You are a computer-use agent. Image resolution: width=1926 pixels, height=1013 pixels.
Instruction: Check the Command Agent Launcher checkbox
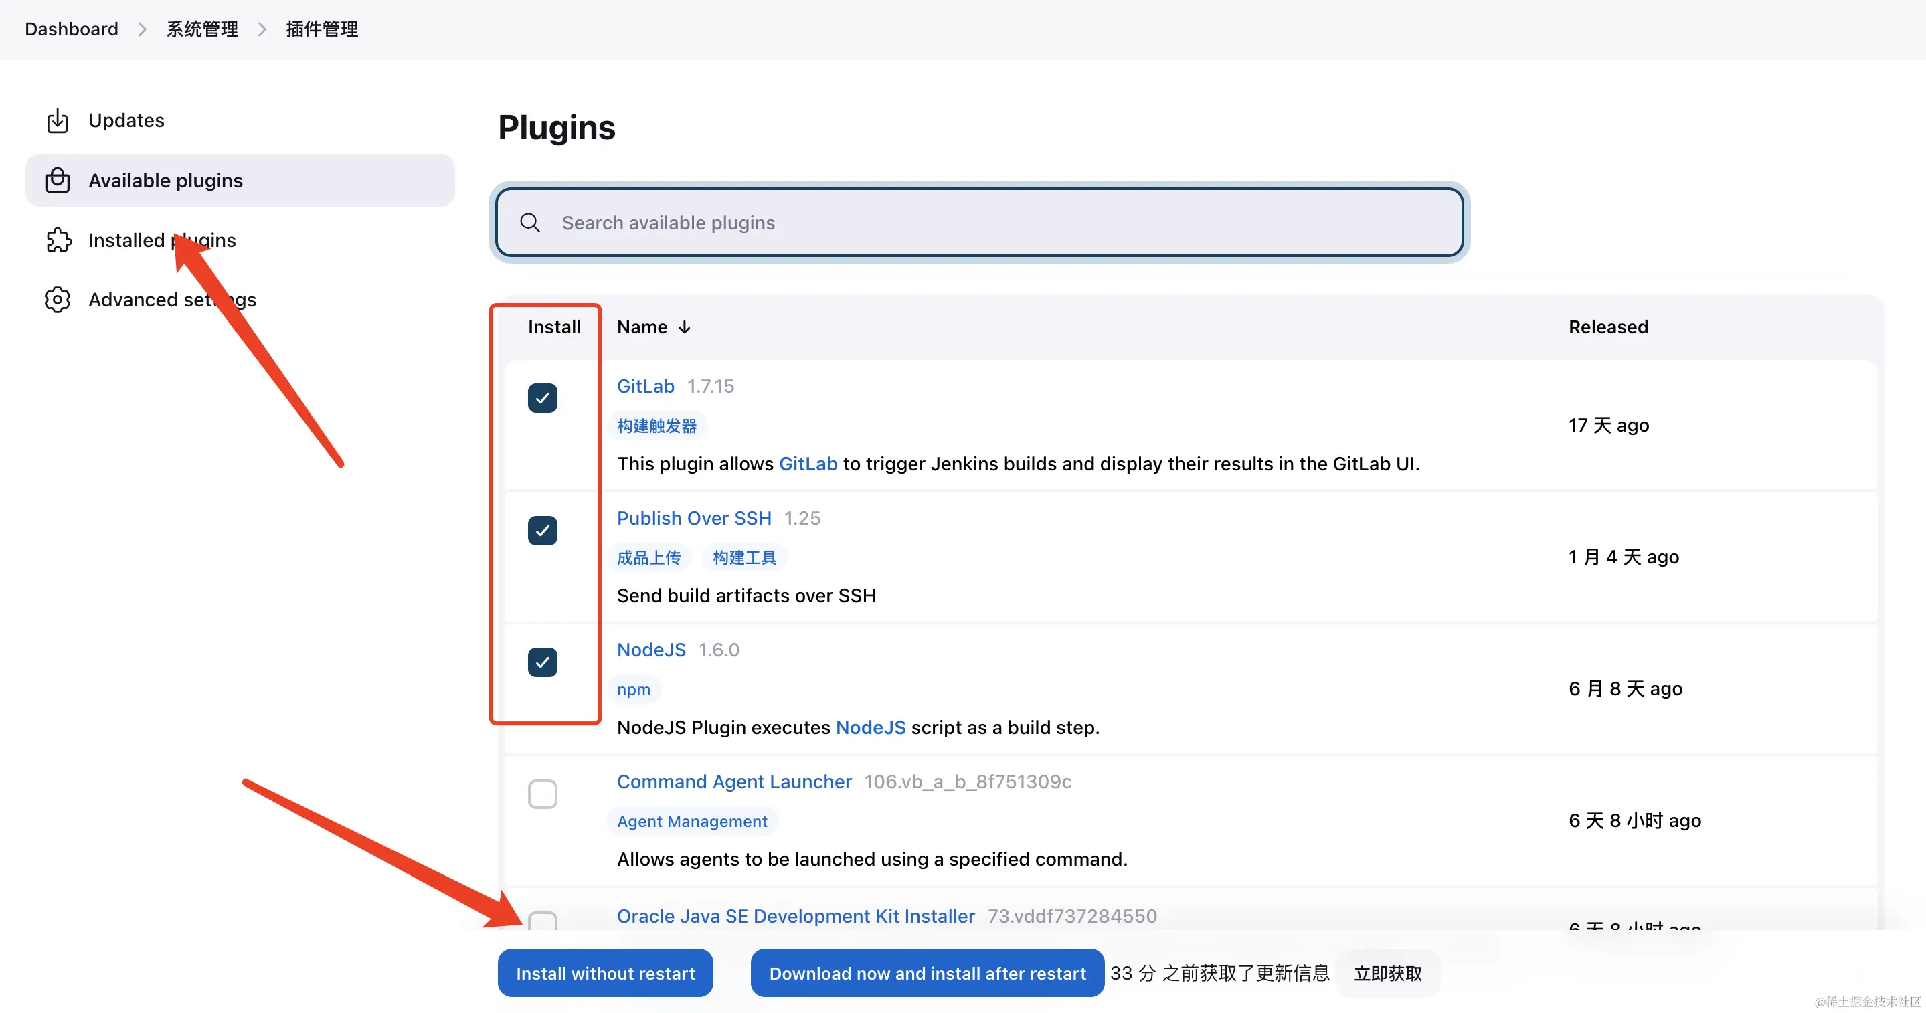(x=542, y=794)
